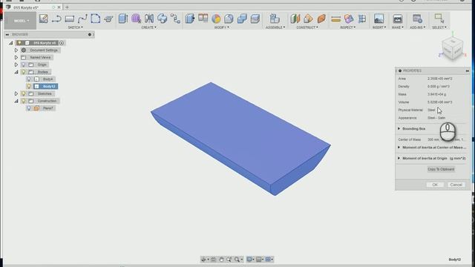Click activate radio button beside root component
The width and height of the screenshot is (475, 267).
point(62,43)
